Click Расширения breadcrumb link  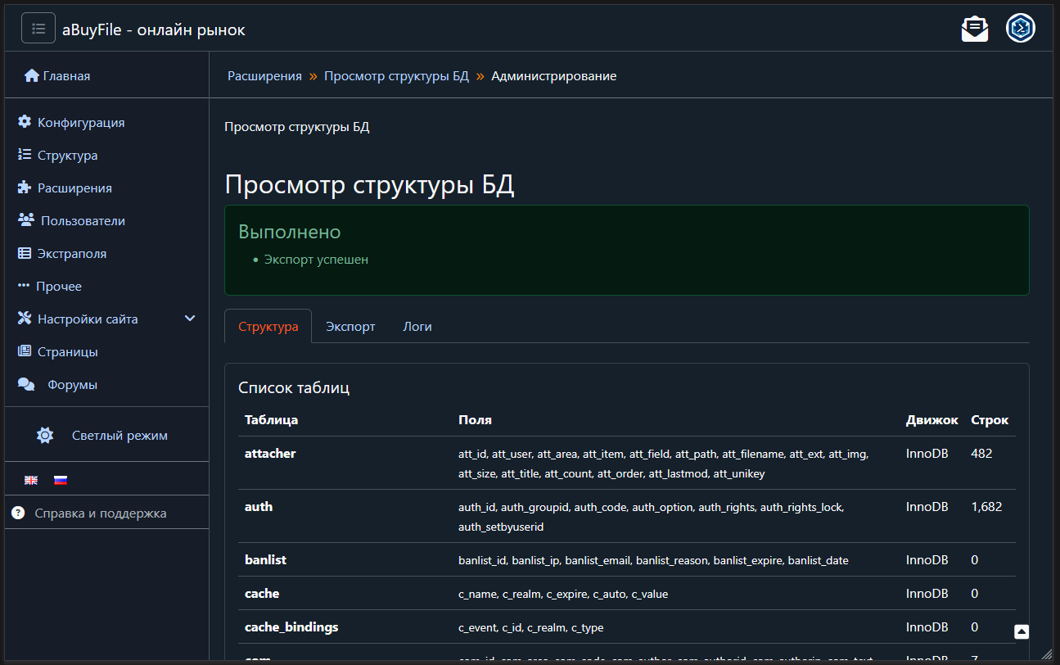[x=264, y=76]
